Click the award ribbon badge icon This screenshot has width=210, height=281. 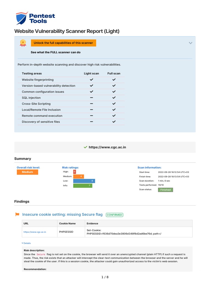tap(23, 43)
